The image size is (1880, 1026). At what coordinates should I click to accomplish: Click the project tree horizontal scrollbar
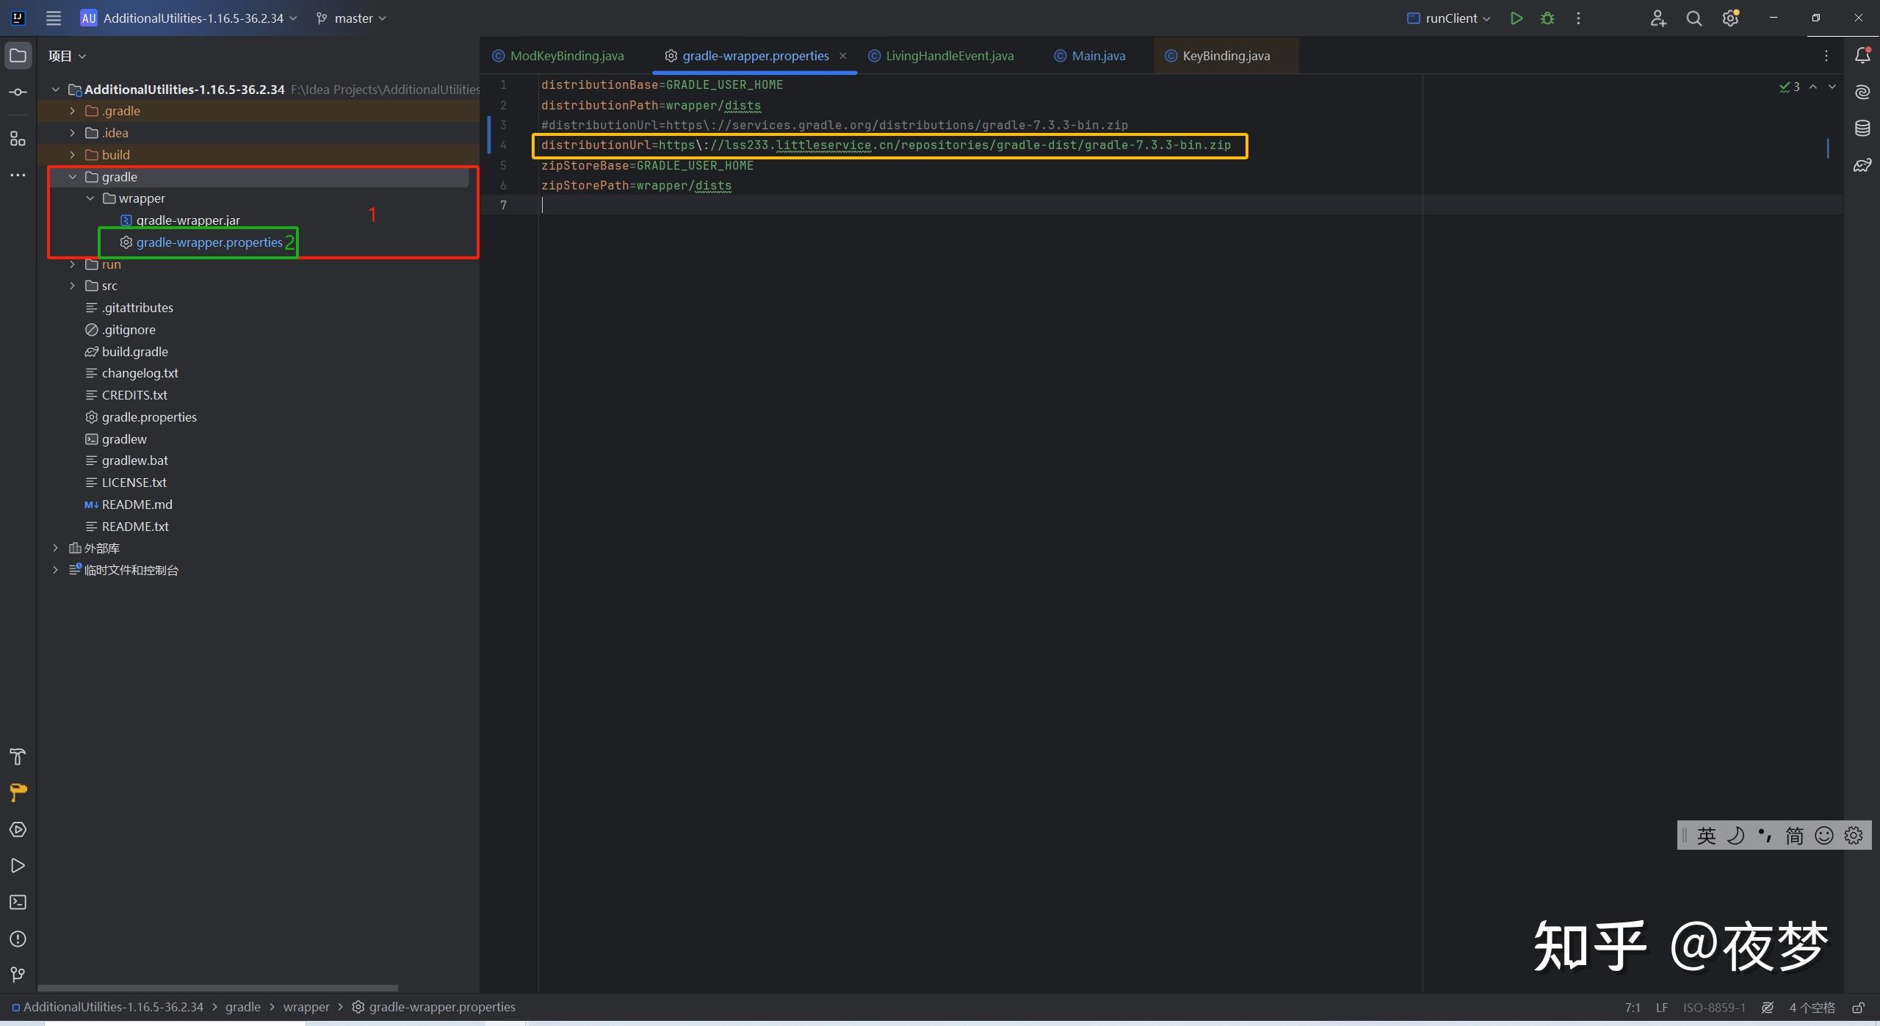pos(218,988)
